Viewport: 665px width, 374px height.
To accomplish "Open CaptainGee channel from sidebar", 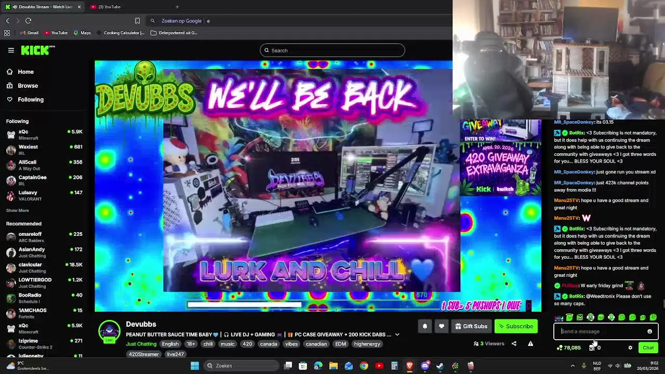I will coord(44,180).
